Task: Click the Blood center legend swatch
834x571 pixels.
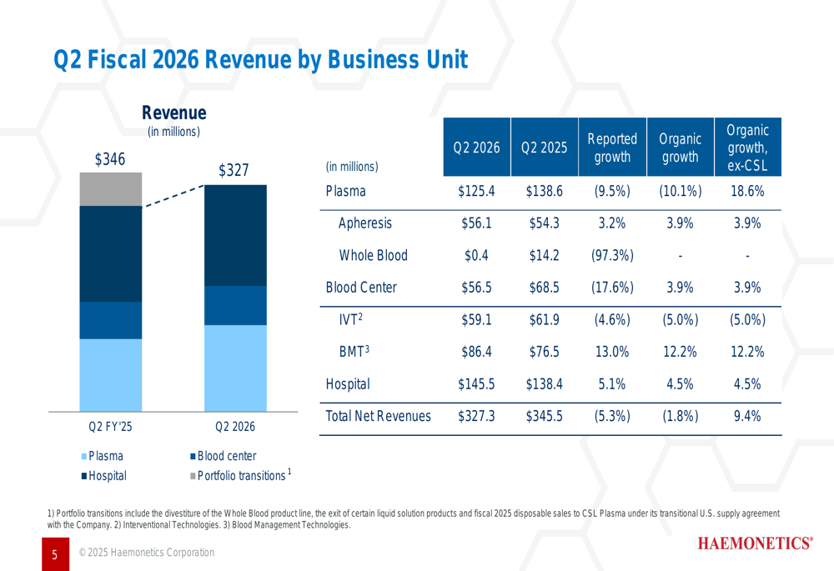Action: click(193, 457)
